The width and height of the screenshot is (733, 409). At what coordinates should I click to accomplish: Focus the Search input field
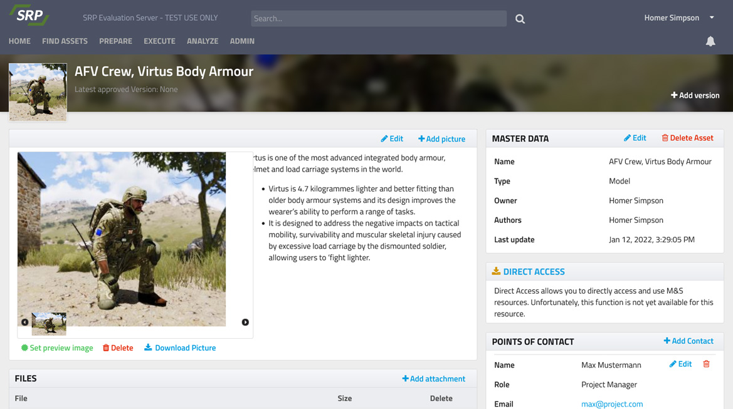tap(379, 19)
